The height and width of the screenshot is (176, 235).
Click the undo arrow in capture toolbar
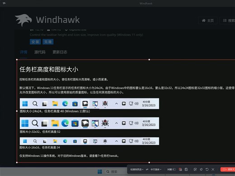pyautogui.click(x=207, y=170)
